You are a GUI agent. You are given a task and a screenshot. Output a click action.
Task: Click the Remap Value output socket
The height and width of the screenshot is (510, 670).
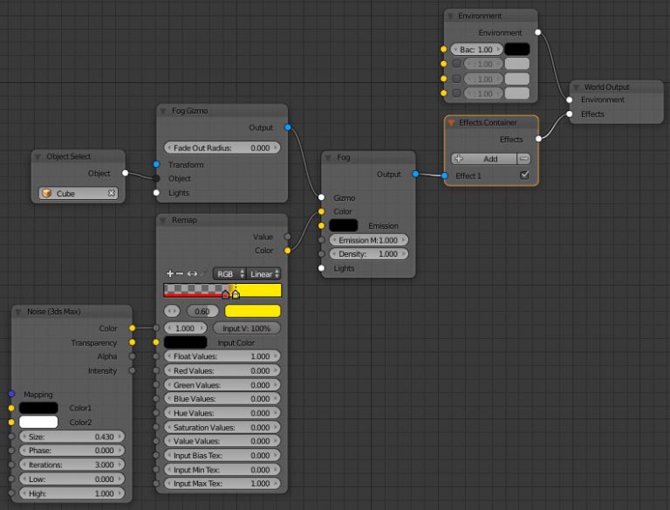pyautogui.click(x=288, y=237)
